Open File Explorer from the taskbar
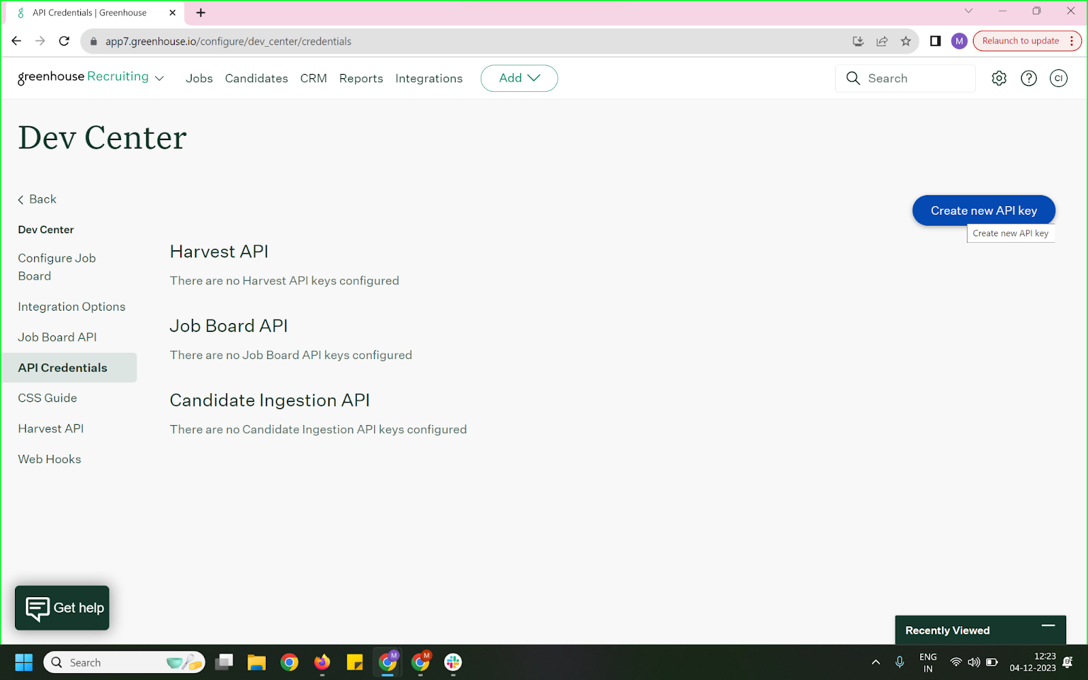The width and height of the screenshot is (1088, 680). coord(256,662)
